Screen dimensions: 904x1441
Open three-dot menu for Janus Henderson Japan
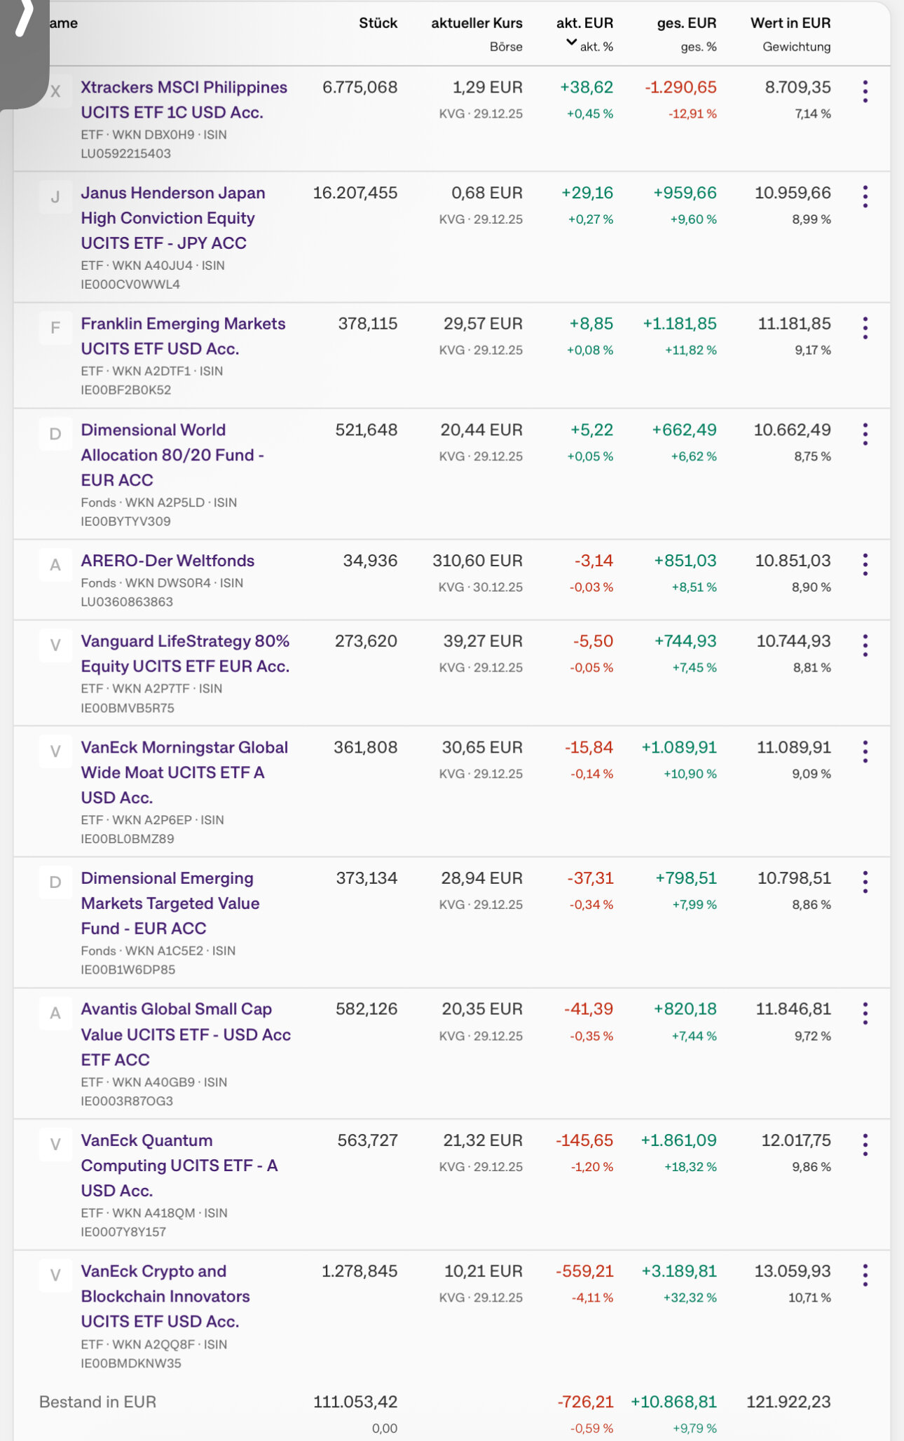(x=865, y=197)
